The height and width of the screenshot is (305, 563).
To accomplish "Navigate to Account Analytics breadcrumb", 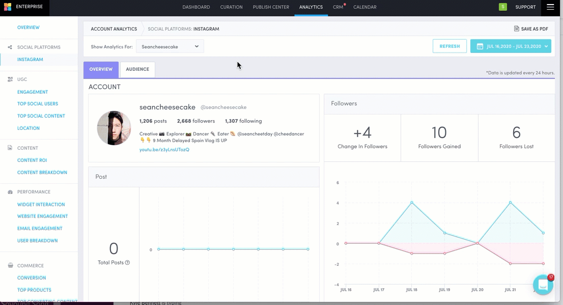I will 114,29.
